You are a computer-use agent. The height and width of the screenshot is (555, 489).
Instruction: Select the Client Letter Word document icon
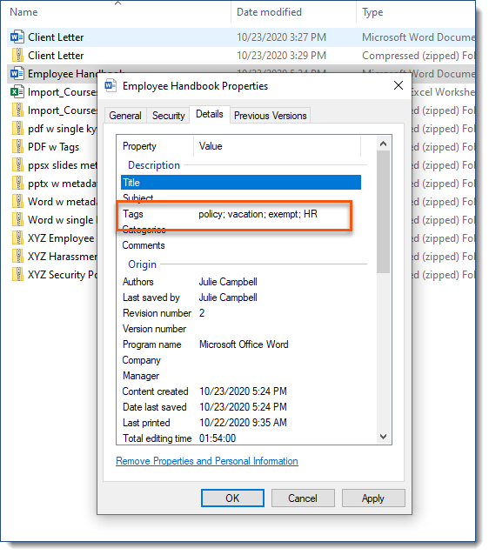[17, 37]
